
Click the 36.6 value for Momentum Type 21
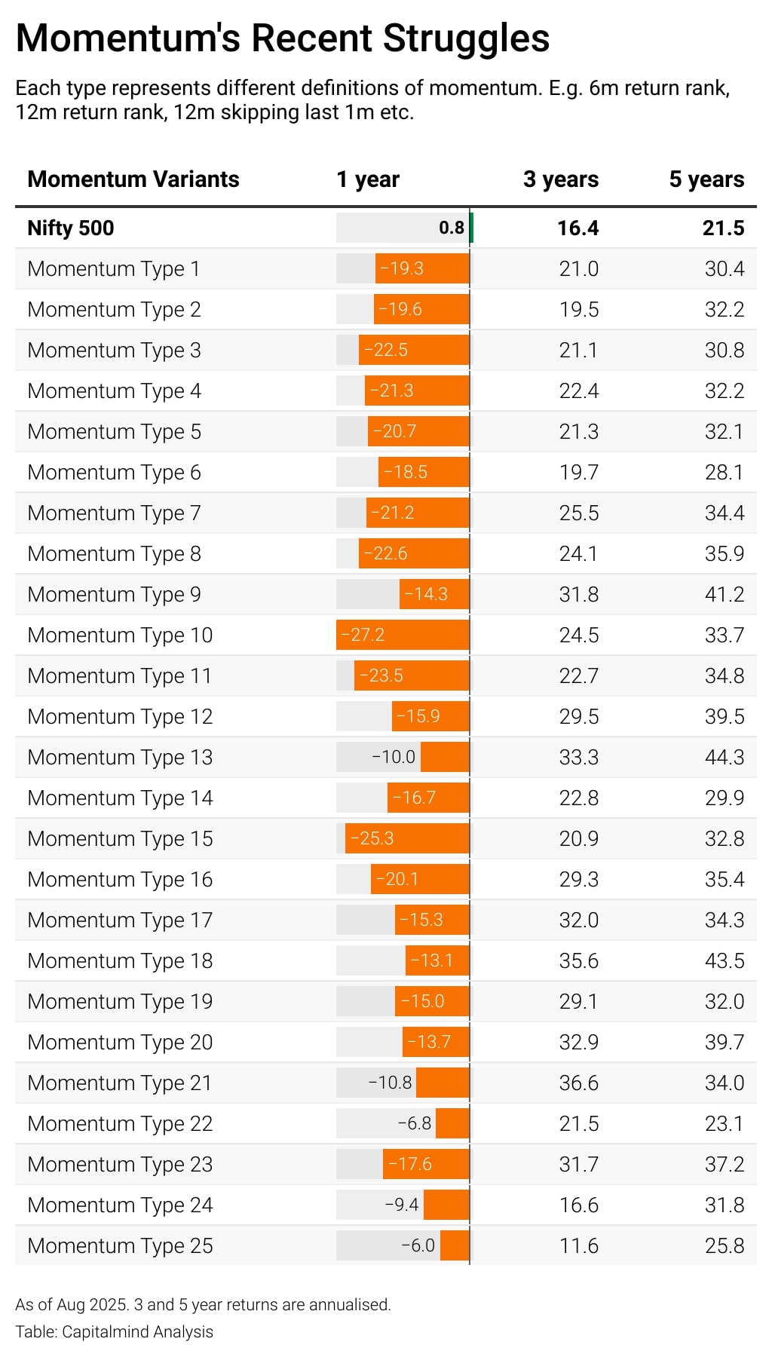click(x=578, y=1083)
